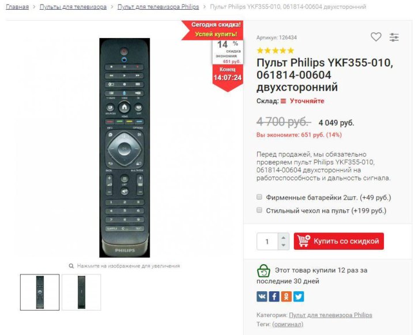Click the compare sliders icon
Viewport: 415px width, 335px height.
coord(394,37)
